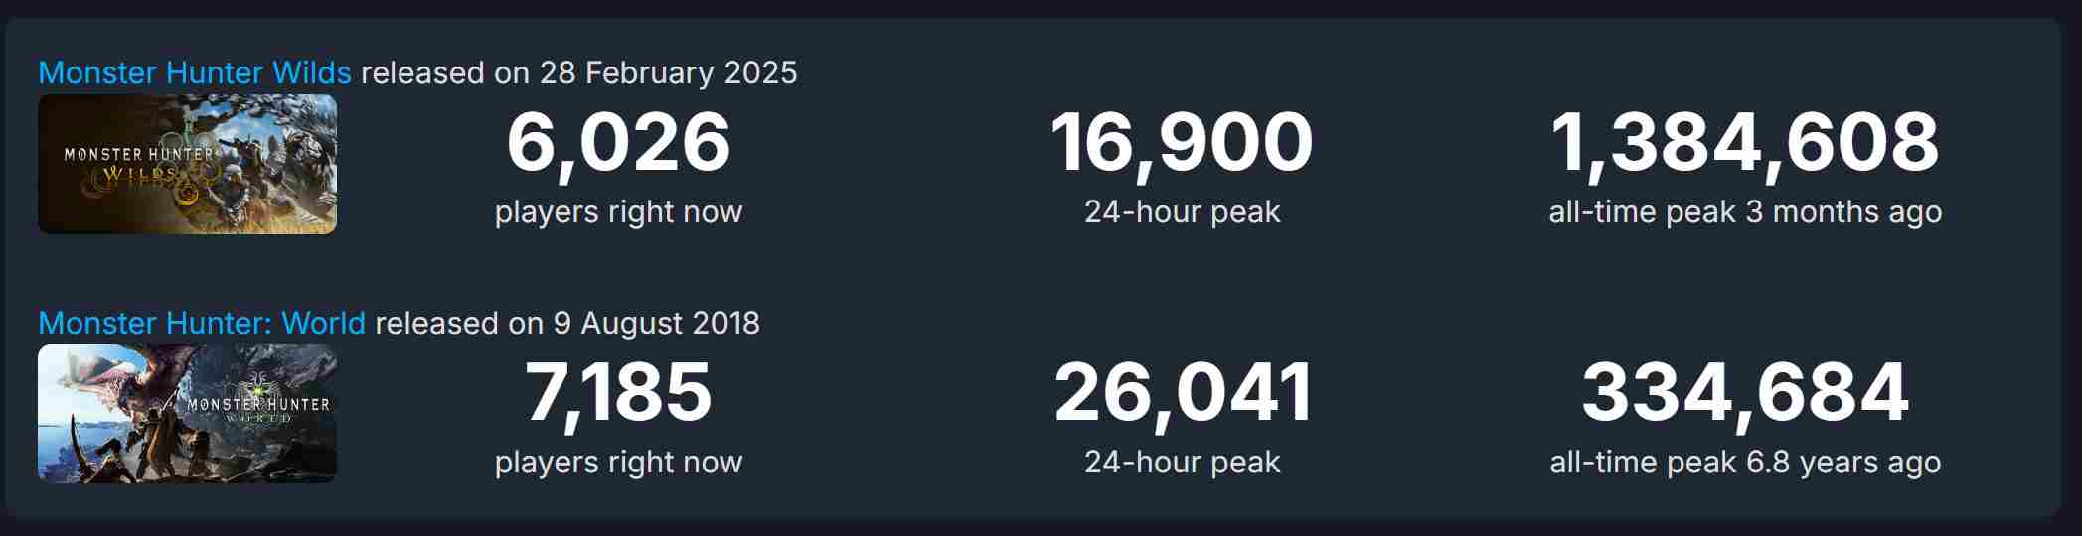Click the '24-hour peak' label under 26,041

click(1182, 462)
